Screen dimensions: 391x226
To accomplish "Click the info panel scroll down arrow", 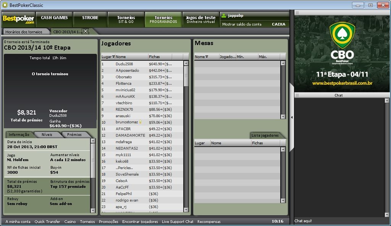I will click(93, 210).
